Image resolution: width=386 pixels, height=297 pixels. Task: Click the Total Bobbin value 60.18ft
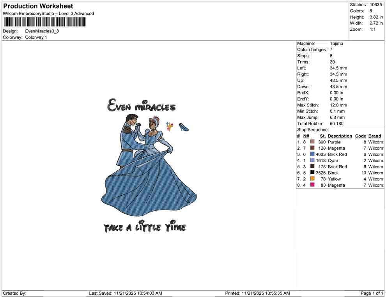coord(336,124)
